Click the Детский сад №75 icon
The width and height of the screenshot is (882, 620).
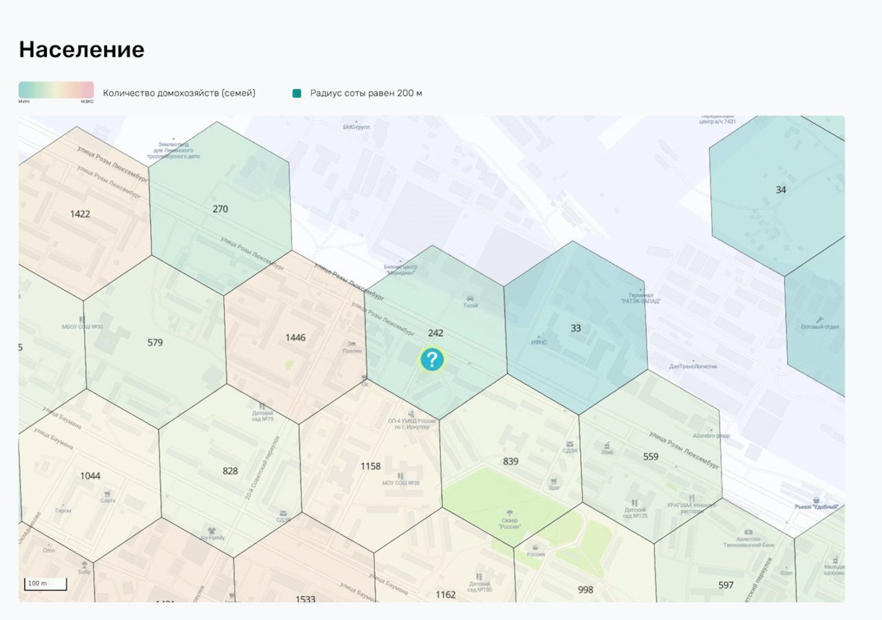262,406
